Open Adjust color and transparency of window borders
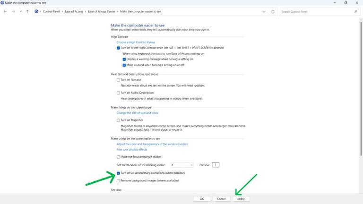Screen dimensions: 363x204 152,144
